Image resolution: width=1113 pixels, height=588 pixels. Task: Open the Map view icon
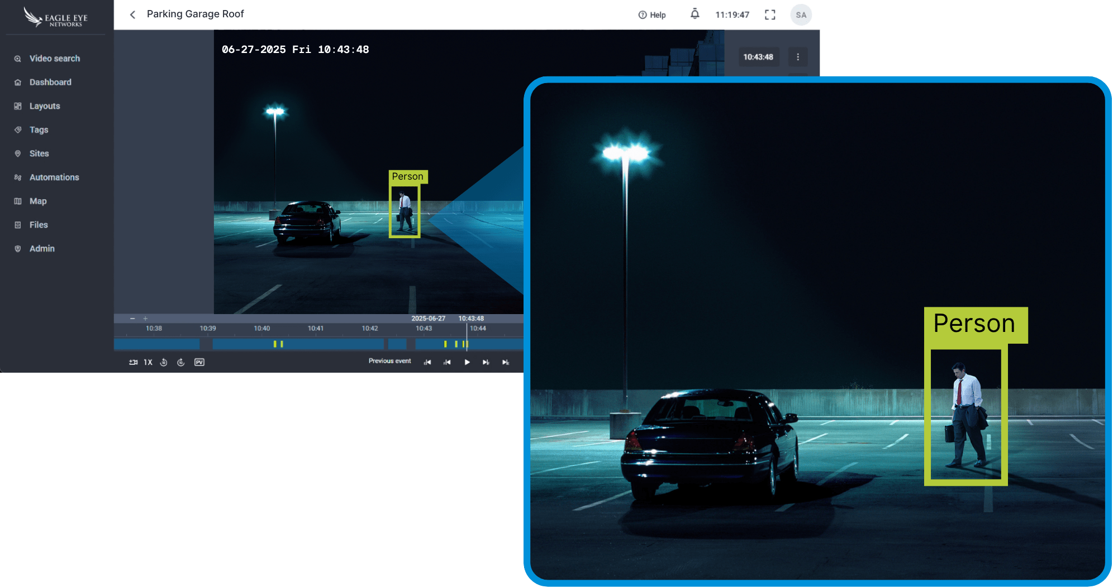point(18,201)
